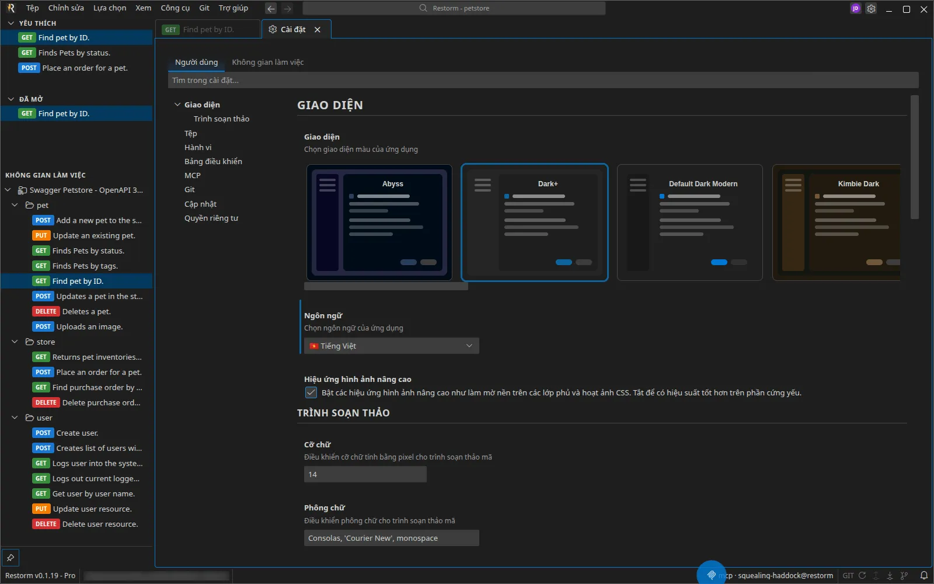Go to Cập nhật settings section
The height and width of the screenshot is (584, 934).
tap(200, 204)
